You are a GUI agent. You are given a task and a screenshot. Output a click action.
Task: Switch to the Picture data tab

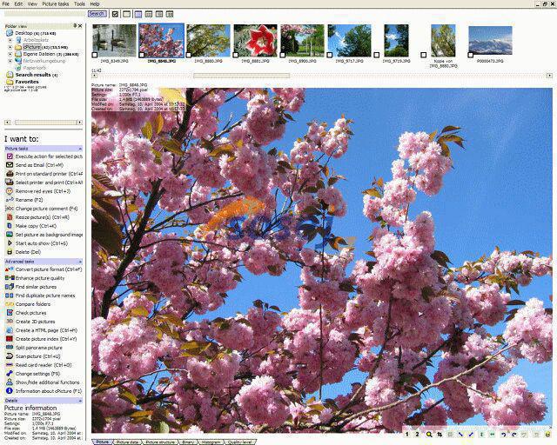point(128,442)
